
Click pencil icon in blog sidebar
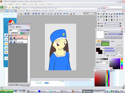coord(6,35)
